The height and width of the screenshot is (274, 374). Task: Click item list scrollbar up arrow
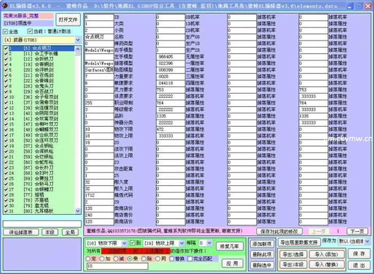[78, 49]
